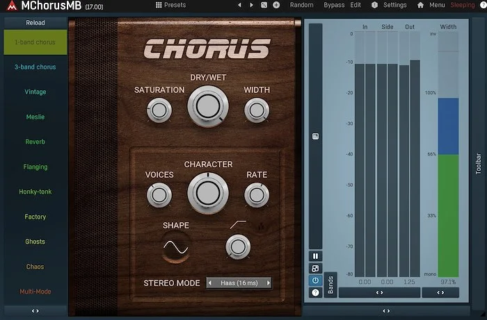Select the sine wave SHAPE selector

pos(176,247)
